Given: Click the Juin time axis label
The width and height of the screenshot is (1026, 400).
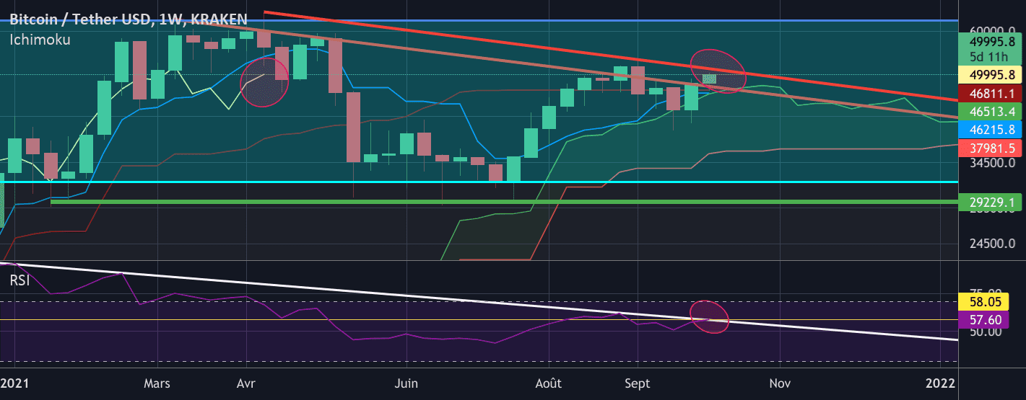Looking at the screenshot, I should click(x=407, y=382).
